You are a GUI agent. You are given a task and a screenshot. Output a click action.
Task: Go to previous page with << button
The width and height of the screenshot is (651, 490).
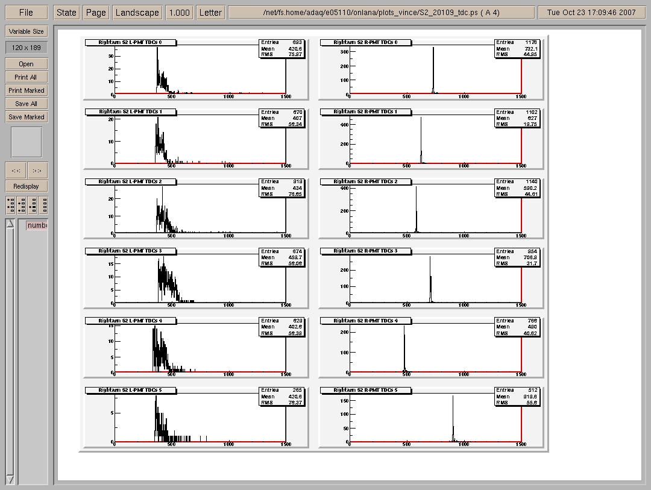(16, 170)
